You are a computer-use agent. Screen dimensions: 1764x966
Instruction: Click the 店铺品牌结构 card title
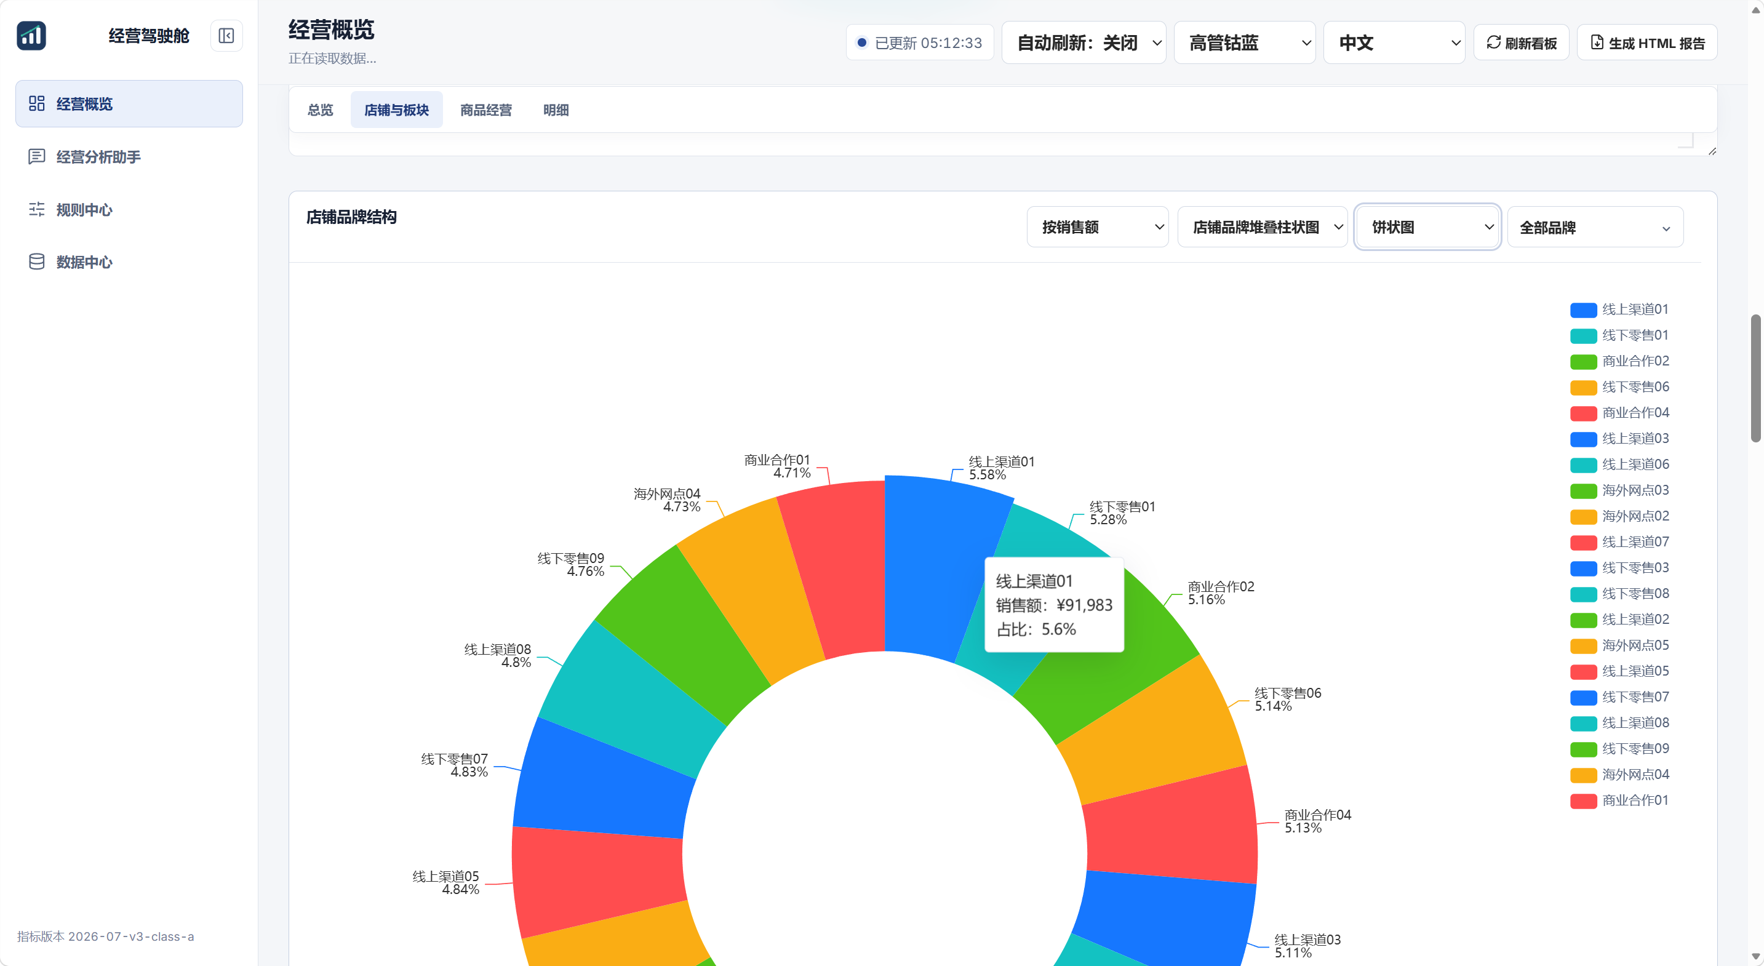click(x=351, y=217)
